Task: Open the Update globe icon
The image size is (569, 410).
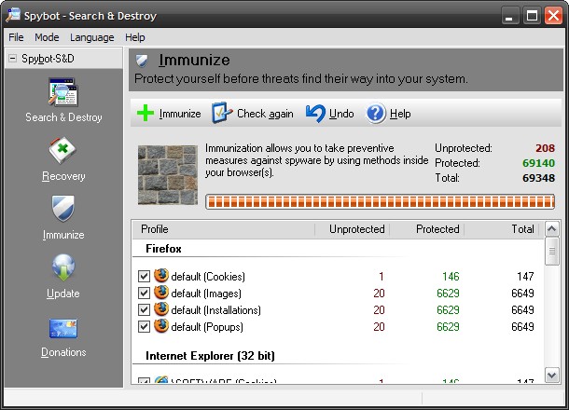Action: pos(63,267)
